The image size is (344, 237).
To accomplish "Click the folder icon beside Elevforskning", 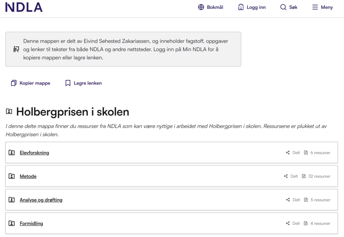I will click(x=12, y=152).
